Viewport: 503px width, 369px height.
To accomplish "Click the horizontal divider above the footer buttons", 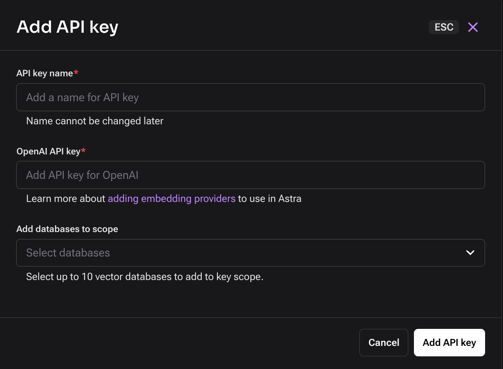I will tap(251, 318).
